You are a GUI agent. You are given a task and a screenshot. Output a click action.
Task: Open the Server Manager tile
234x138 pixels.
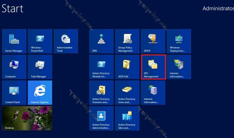click(14, 41)
